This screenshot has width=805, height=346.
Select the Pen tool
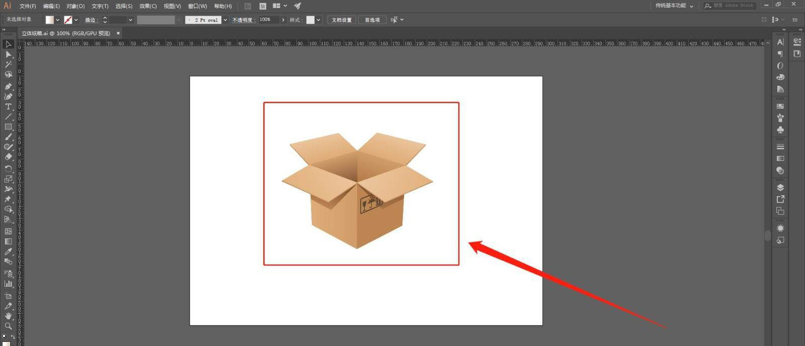(8, 86)
